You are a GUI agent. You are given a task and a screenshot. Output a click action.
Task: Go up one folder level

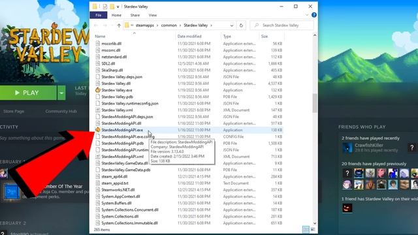click(119, 25)
